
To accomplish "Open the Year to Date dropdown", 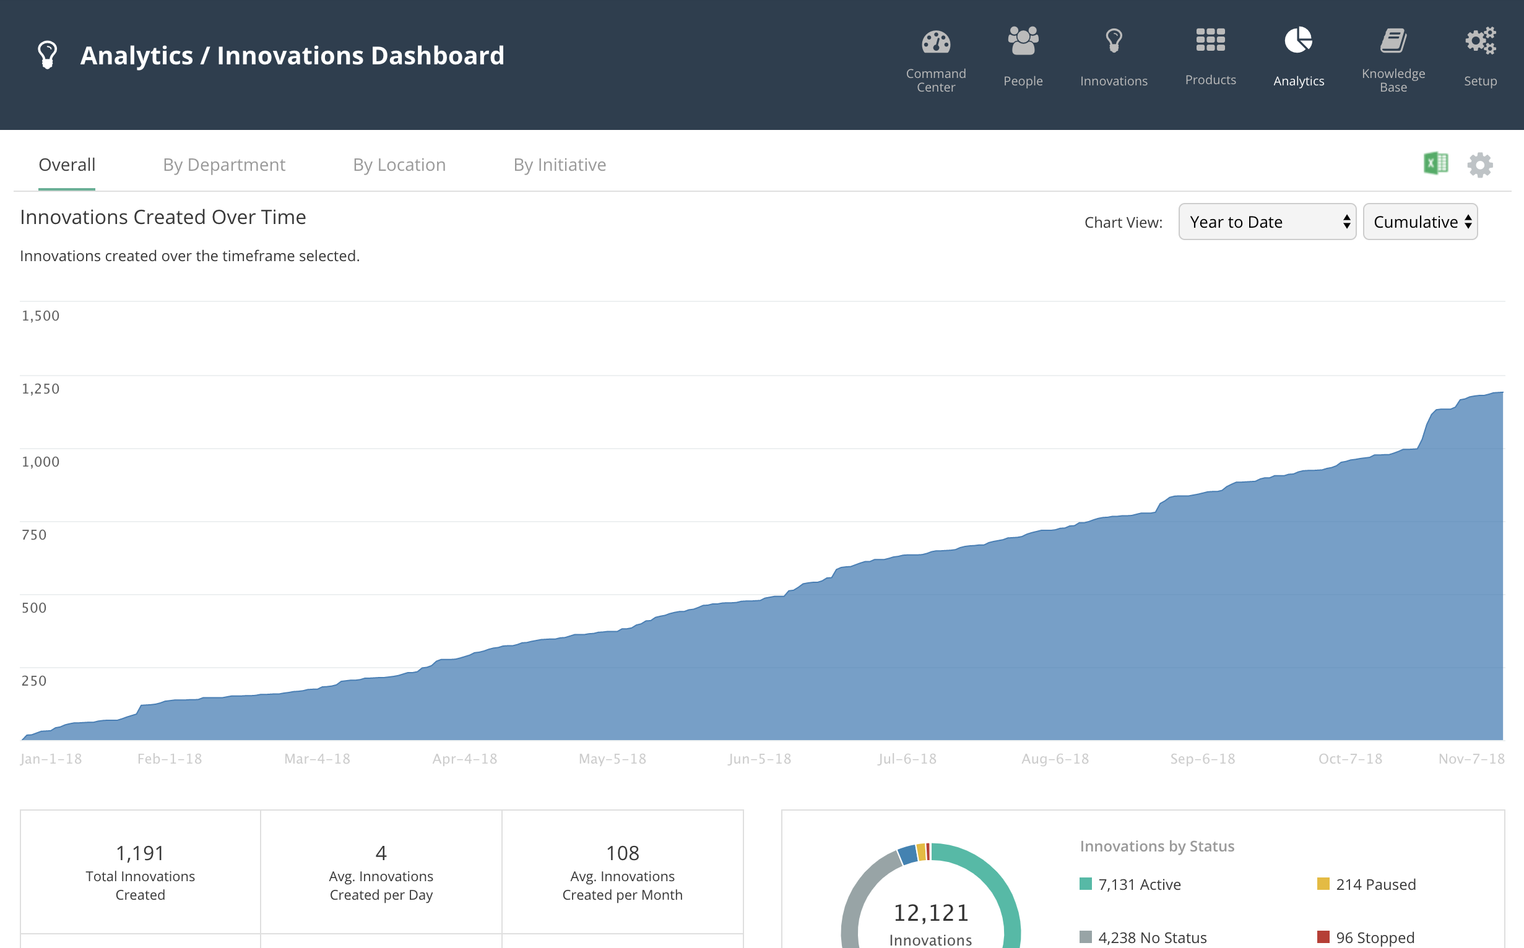I will tap(1267, 222).
